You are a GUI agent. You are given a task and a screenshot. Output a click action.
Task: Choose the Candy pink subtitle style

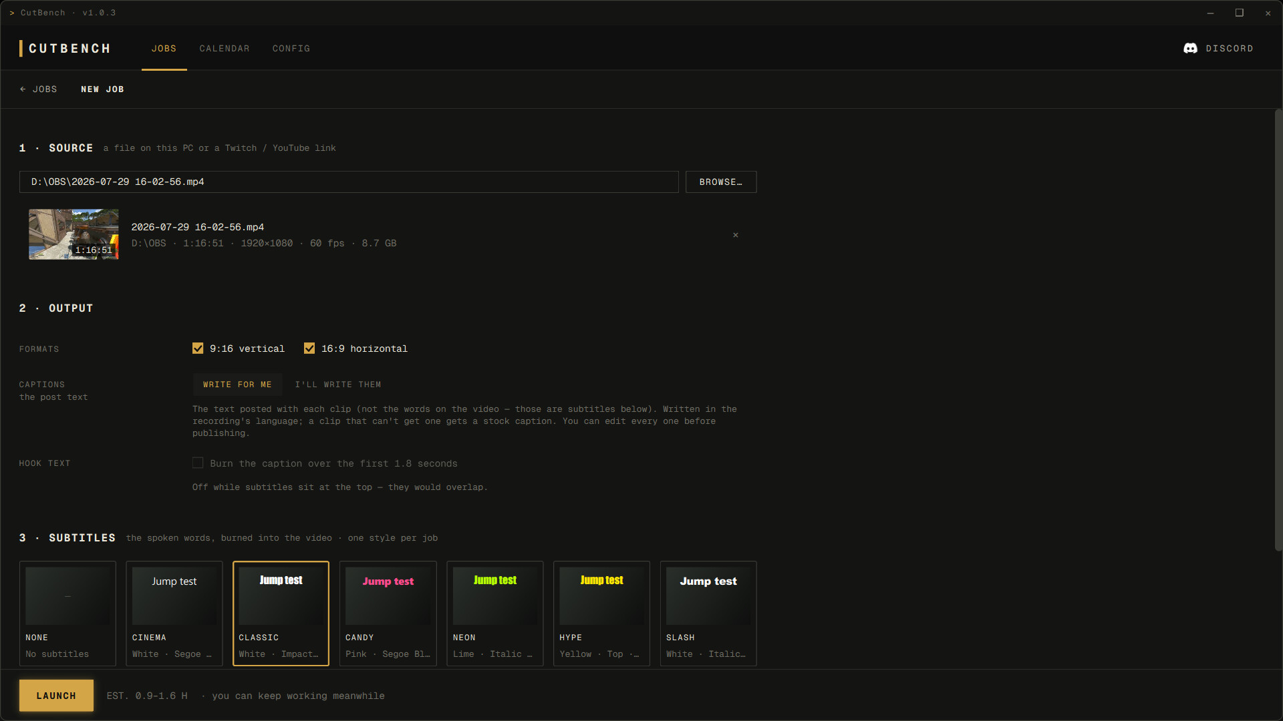[x=388, y=614]
